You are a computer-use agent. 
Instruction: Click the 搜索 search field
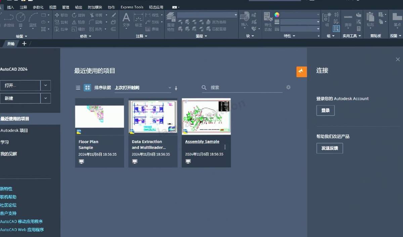[242, 87]
